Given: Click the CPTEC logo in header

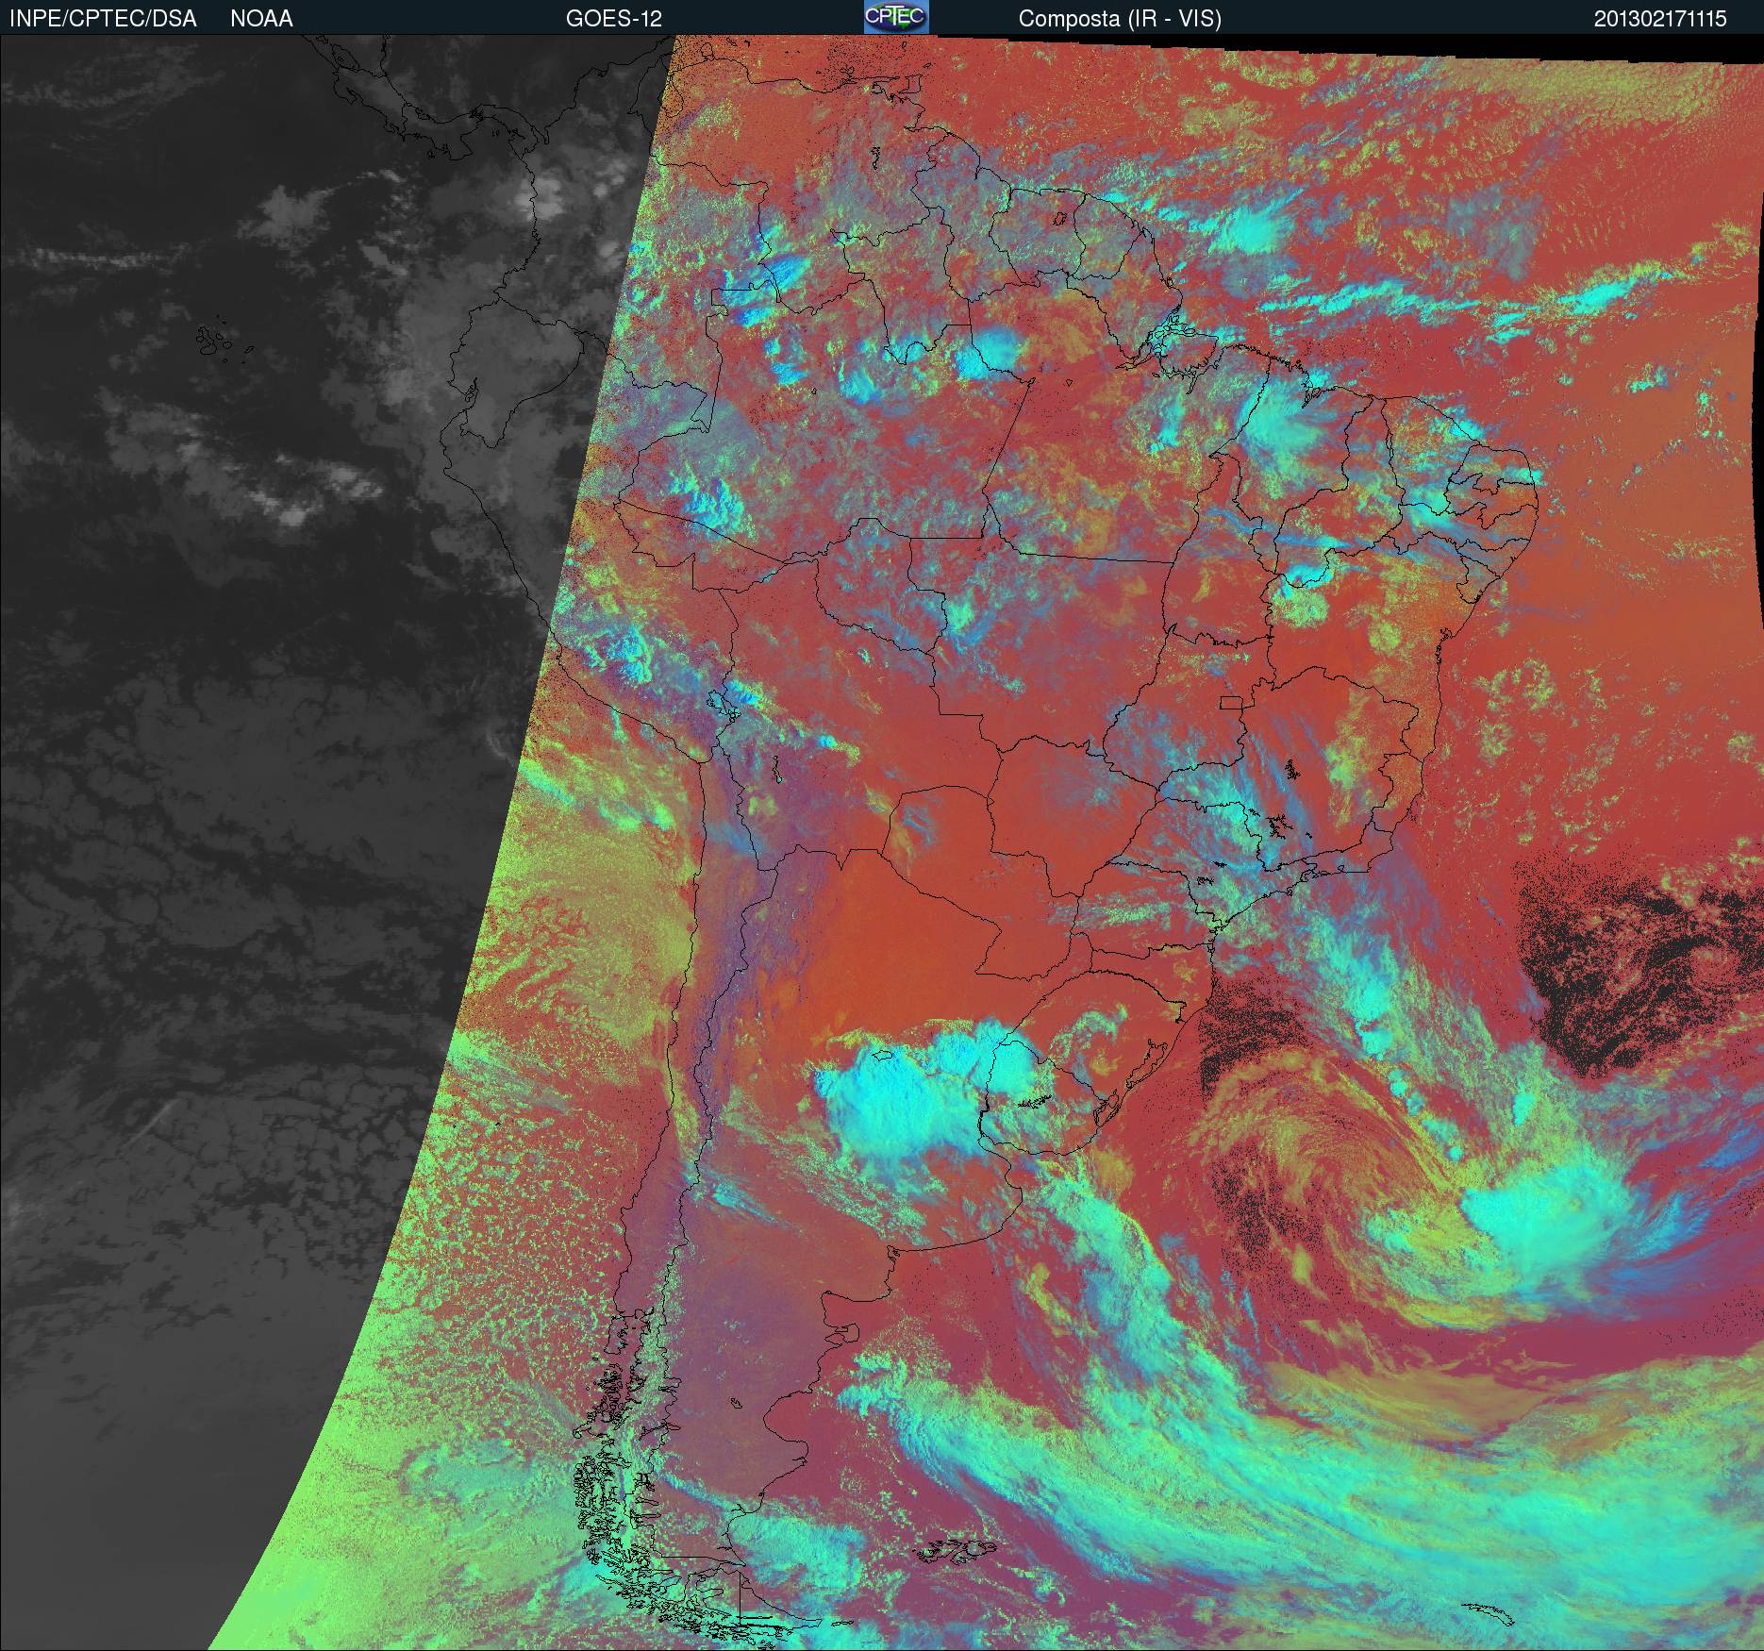Looking at the screenshot, I should click(896, 17).
